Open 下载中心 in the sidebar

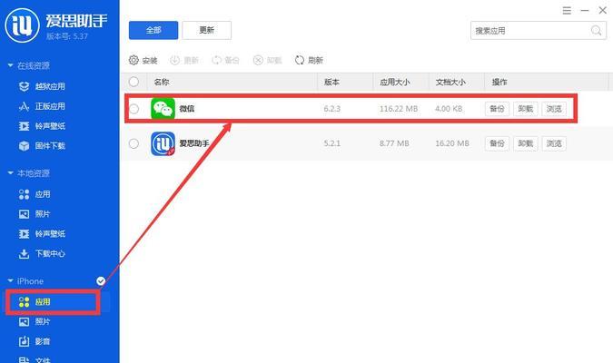42,253
